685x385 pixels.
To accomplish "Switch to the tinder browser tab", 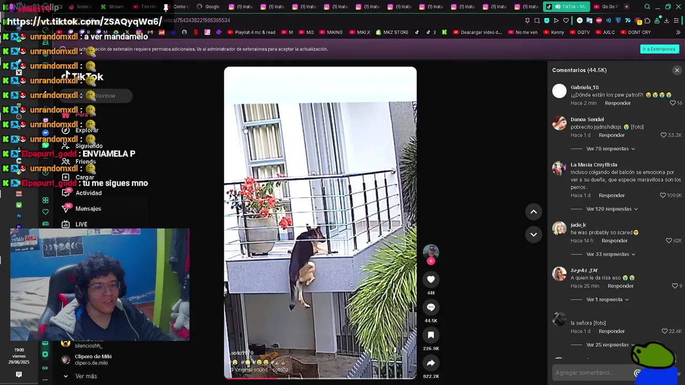I will (80, 7).
